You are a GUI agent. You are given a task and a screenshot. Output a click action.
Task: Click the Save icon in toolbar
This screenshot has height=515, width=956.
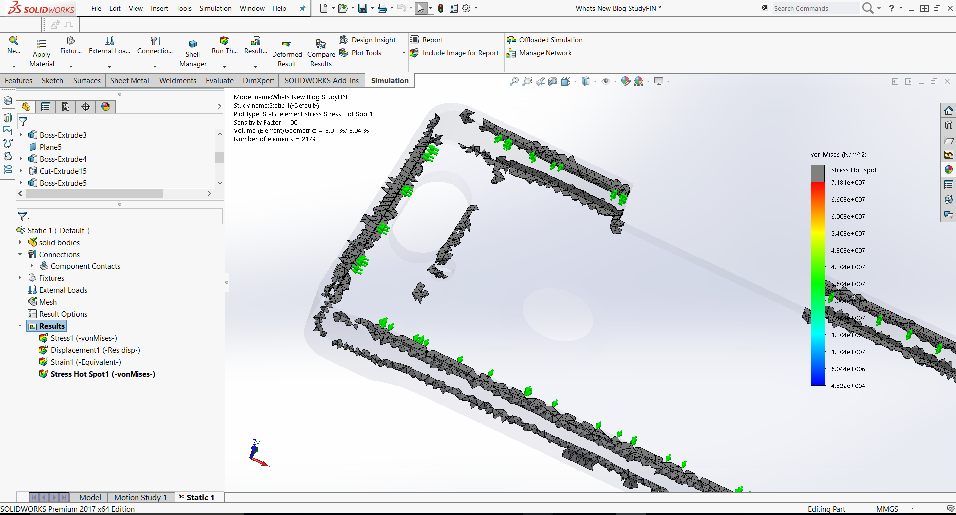pos(363,8)
